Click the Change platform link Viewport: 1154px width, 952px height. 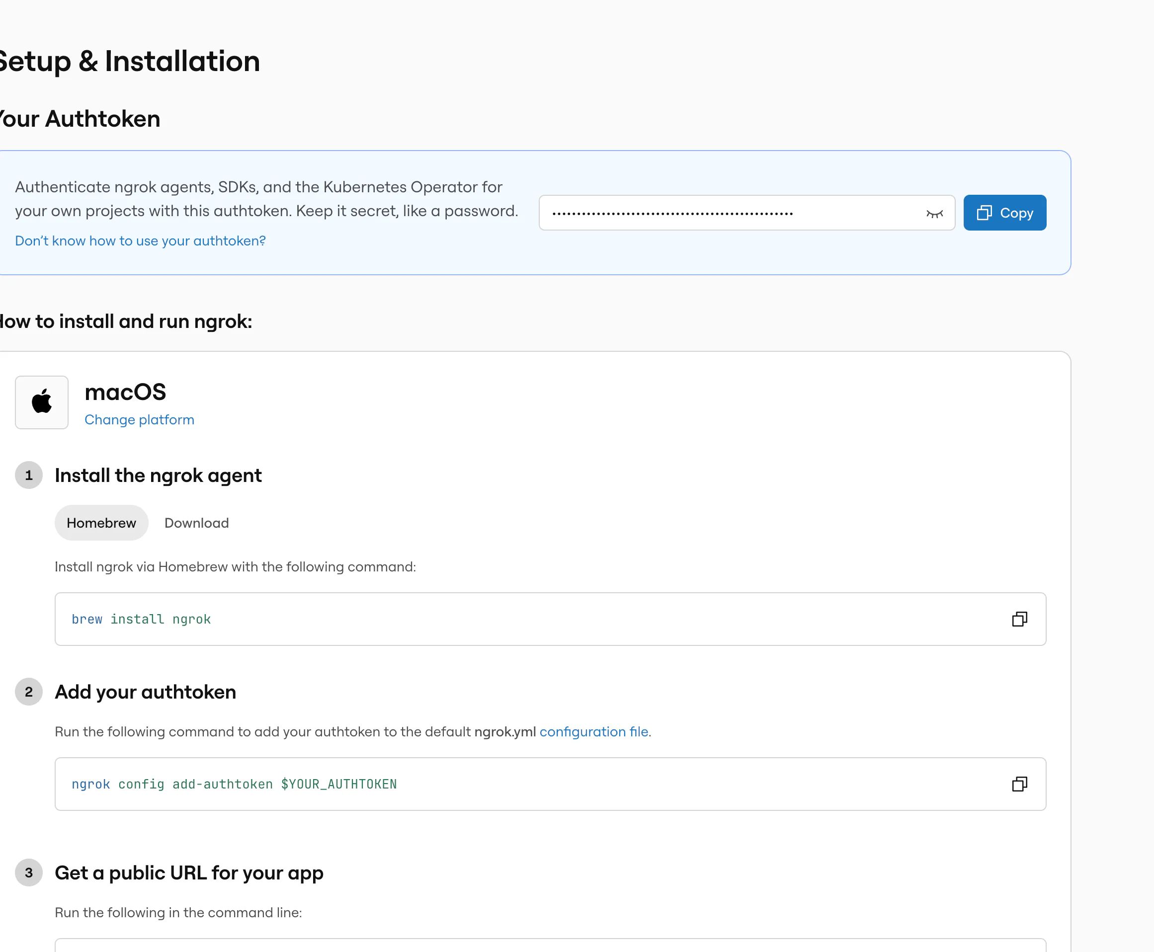tap(139, 419)
